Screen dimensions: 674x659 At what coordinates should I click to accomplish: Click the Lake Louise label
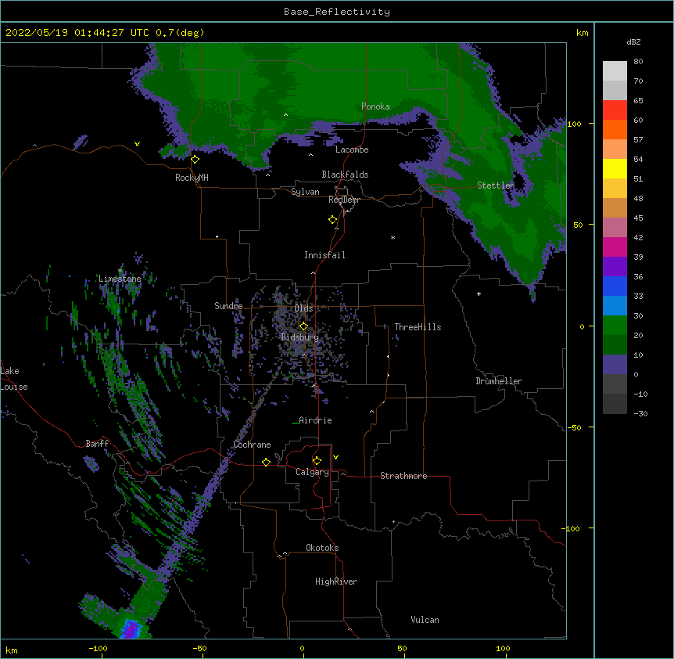pyautogui.click(x=14, y=379)
